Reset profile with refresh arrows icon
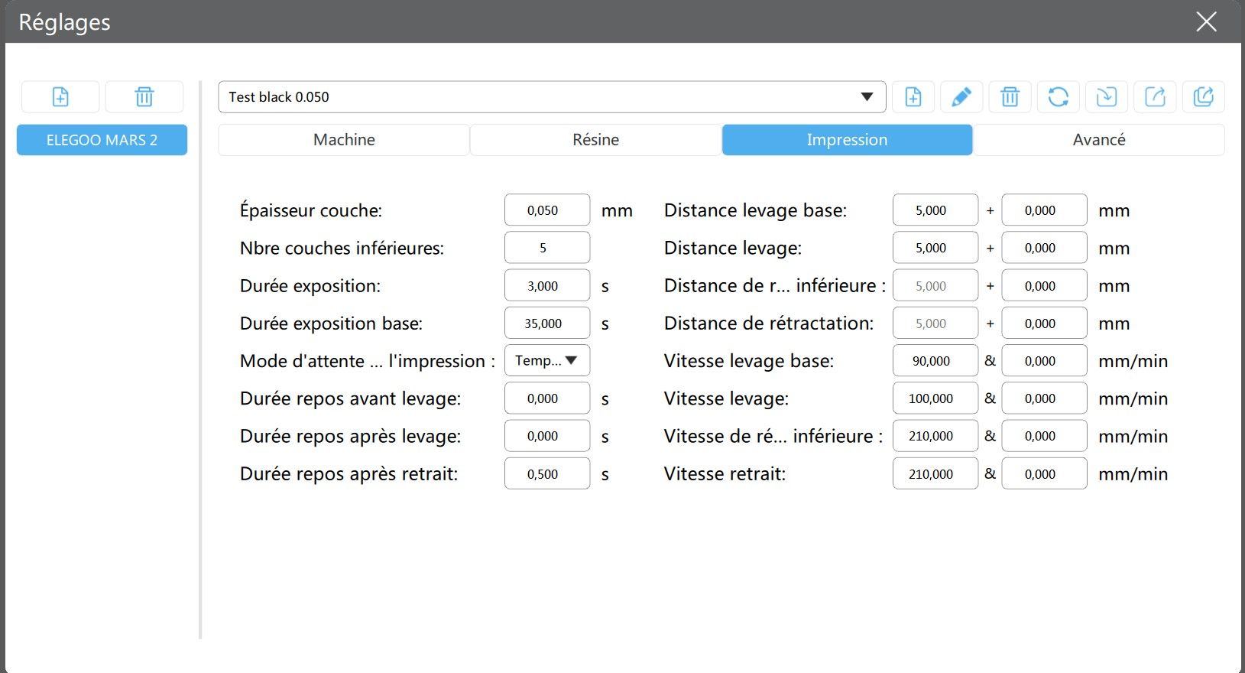 click(1059, 97)
